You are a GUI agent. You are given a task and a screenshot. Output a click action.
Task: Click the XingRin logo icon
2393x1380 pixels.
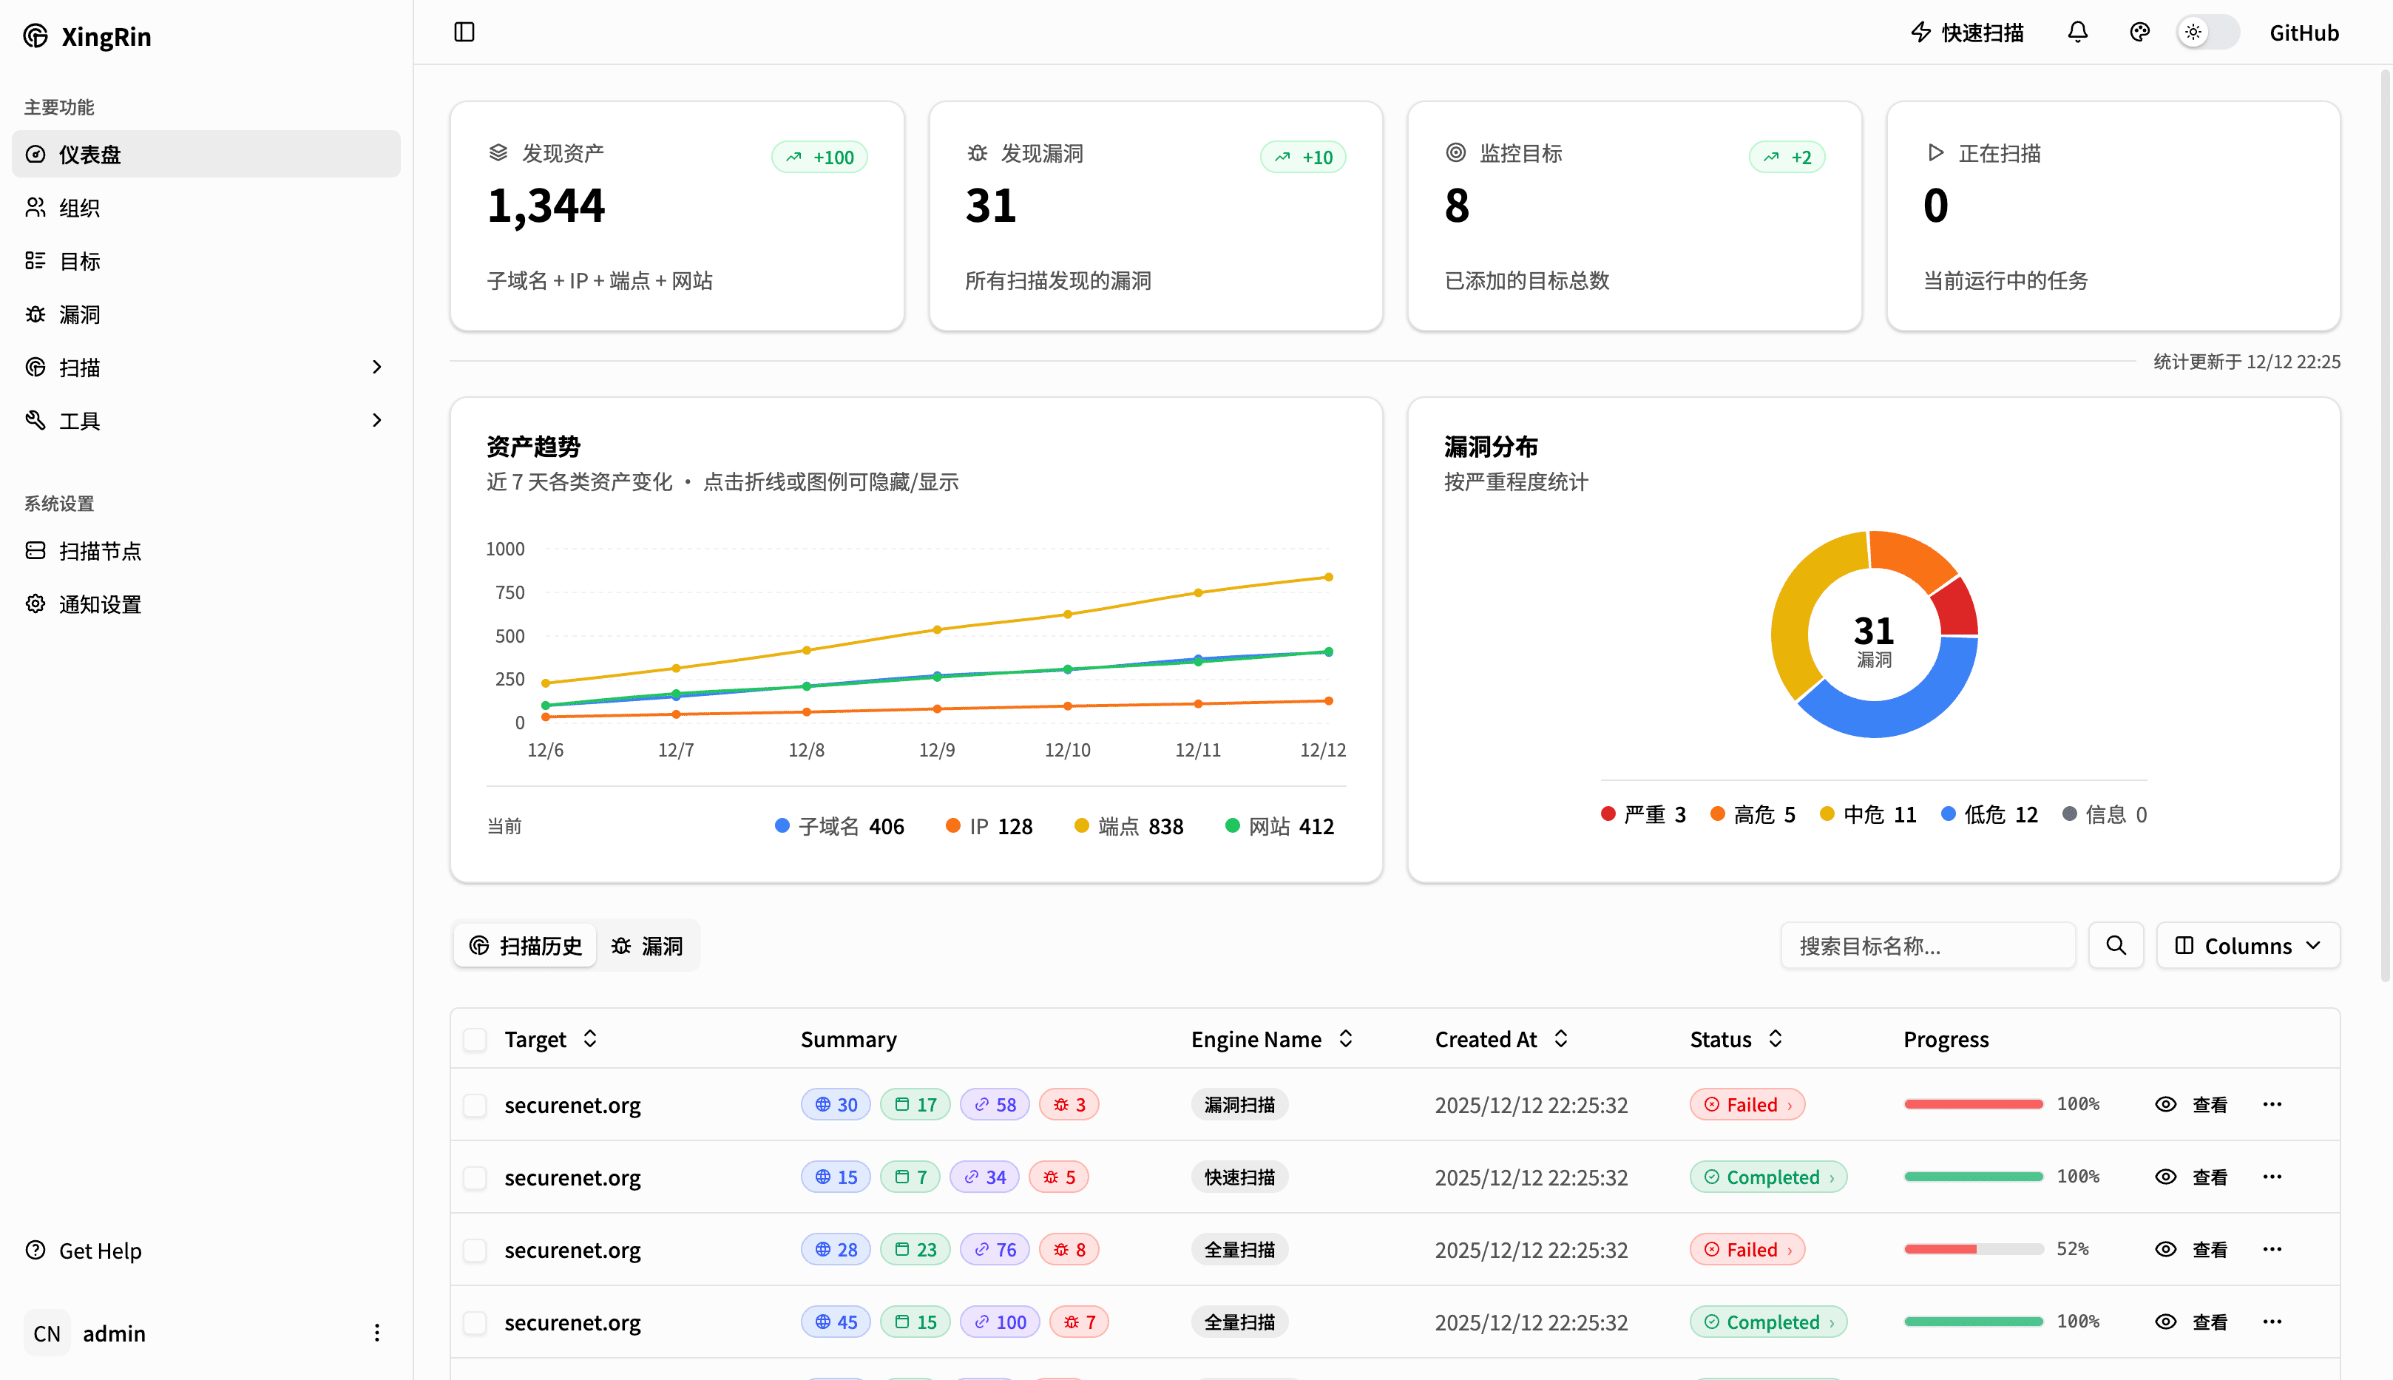click(x=35, y=36)
